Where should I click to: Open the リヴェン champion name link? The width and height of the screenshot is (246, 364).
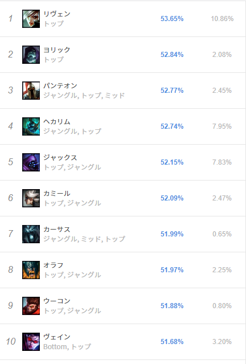[x=57, y=14]
